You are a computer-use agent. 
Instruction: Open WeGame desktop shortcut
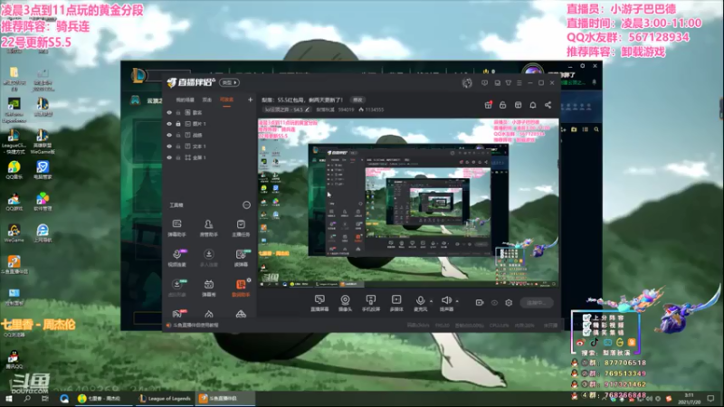click(x=14, y=233)
